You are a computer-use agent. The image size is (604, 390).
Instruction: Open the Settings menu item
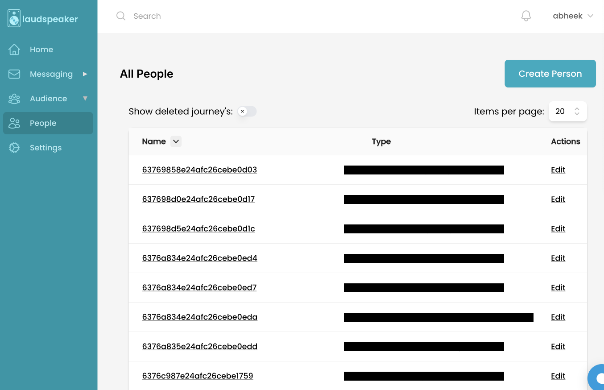coord(46,148)
